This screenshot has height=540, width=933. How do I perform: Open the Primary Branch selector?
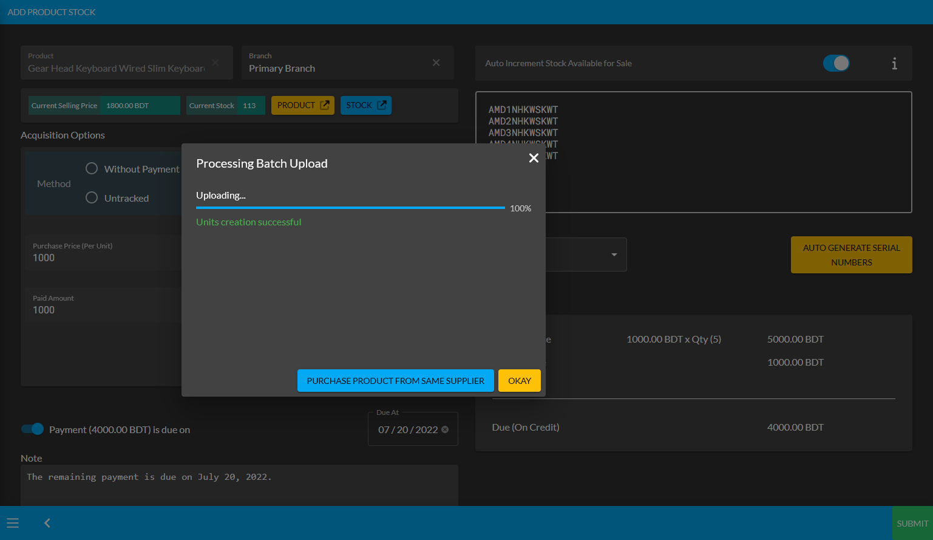coord(347,63)
